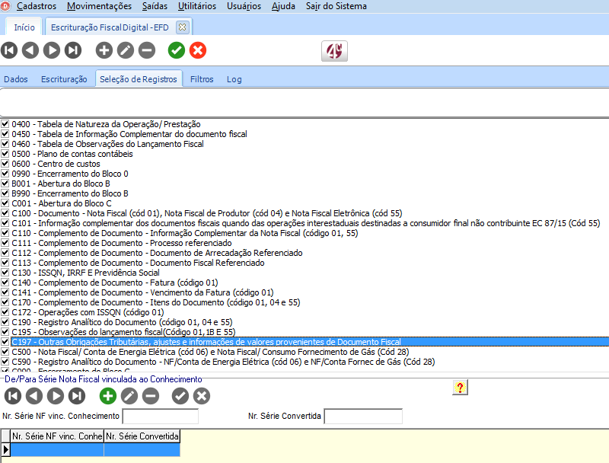Add De/Para série with green plus

pyautogui.click(x=108, y=396)
